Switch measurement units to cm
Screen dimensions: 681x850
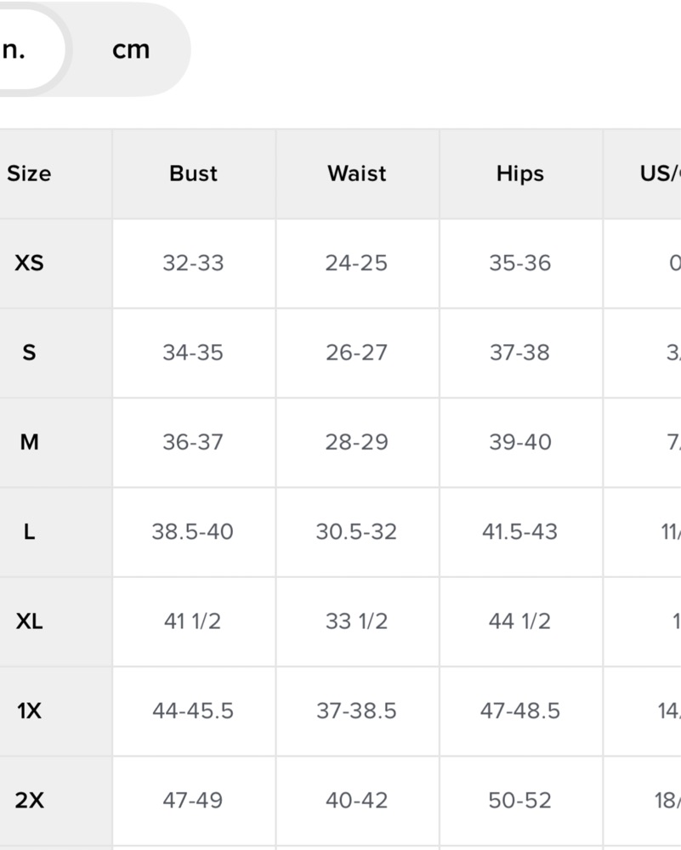click(x=131, y=50)
